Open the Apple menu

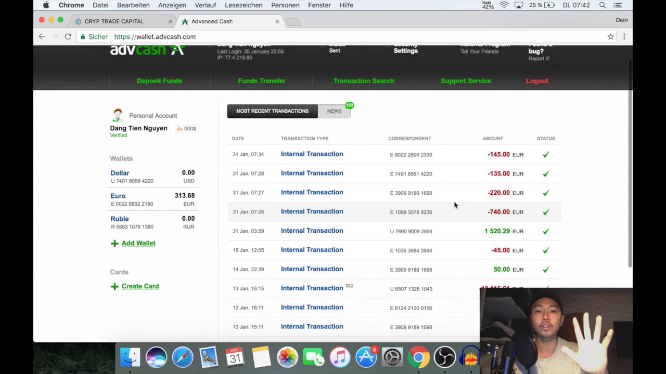tap(46, 5)
